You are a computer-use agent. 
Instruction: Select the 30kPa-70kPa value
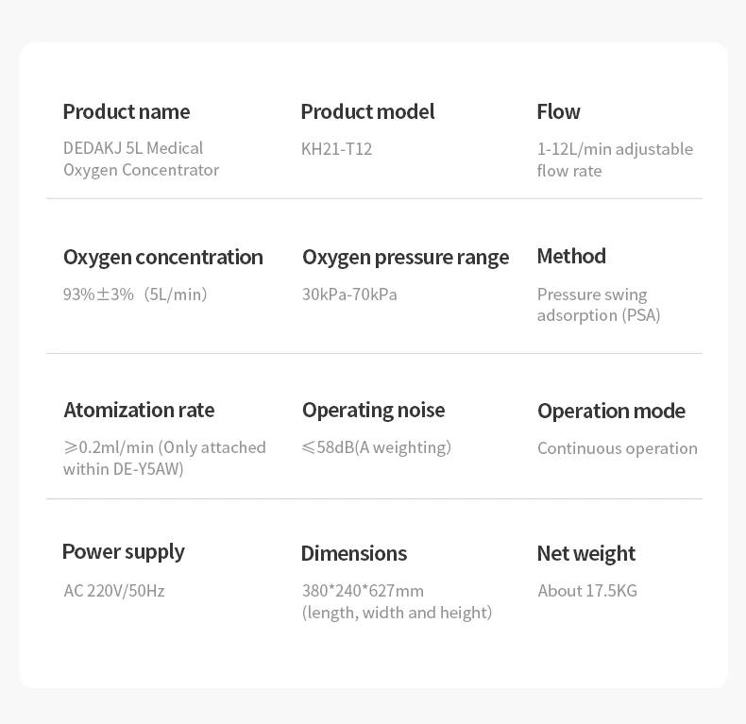click(x=349, y=295)
